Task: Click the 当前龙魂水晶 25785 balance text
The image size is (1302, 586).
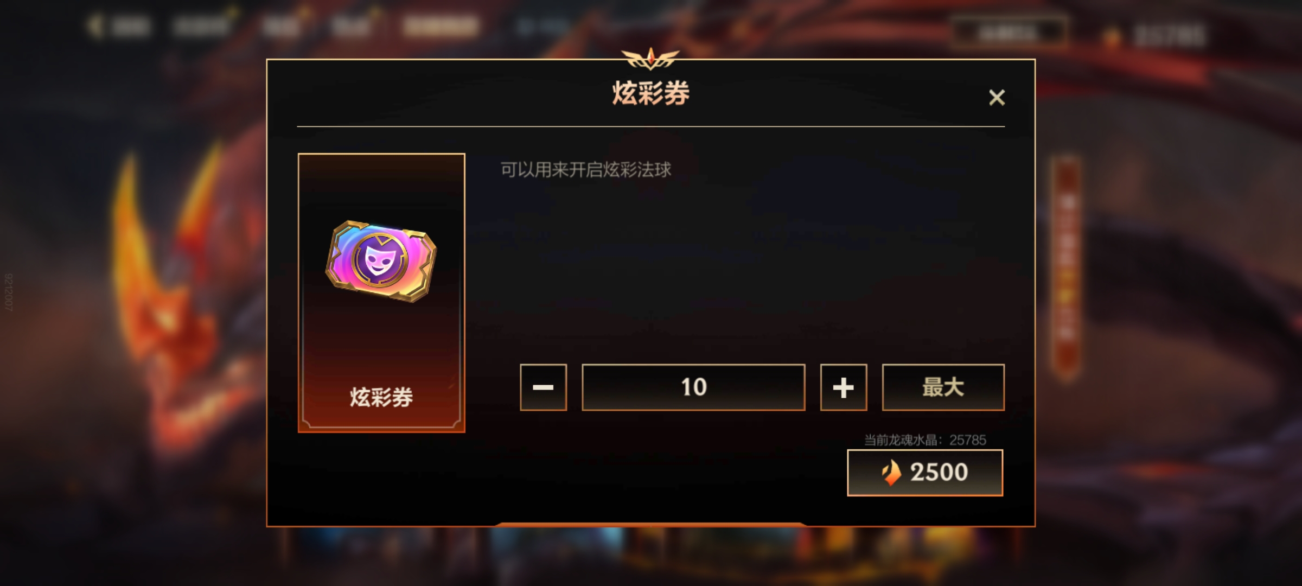Action: pos(925,440)
